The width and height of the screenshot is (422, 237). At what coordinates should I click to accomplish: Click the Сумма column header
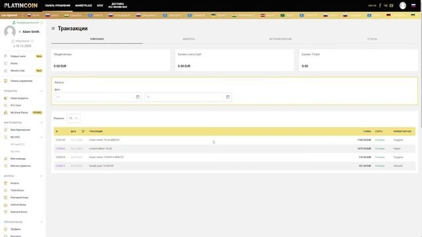pos(367,132)
